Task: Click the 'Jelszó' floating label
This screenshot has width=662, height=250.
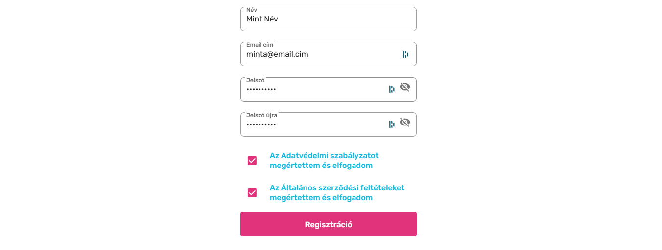Action: 256,80
